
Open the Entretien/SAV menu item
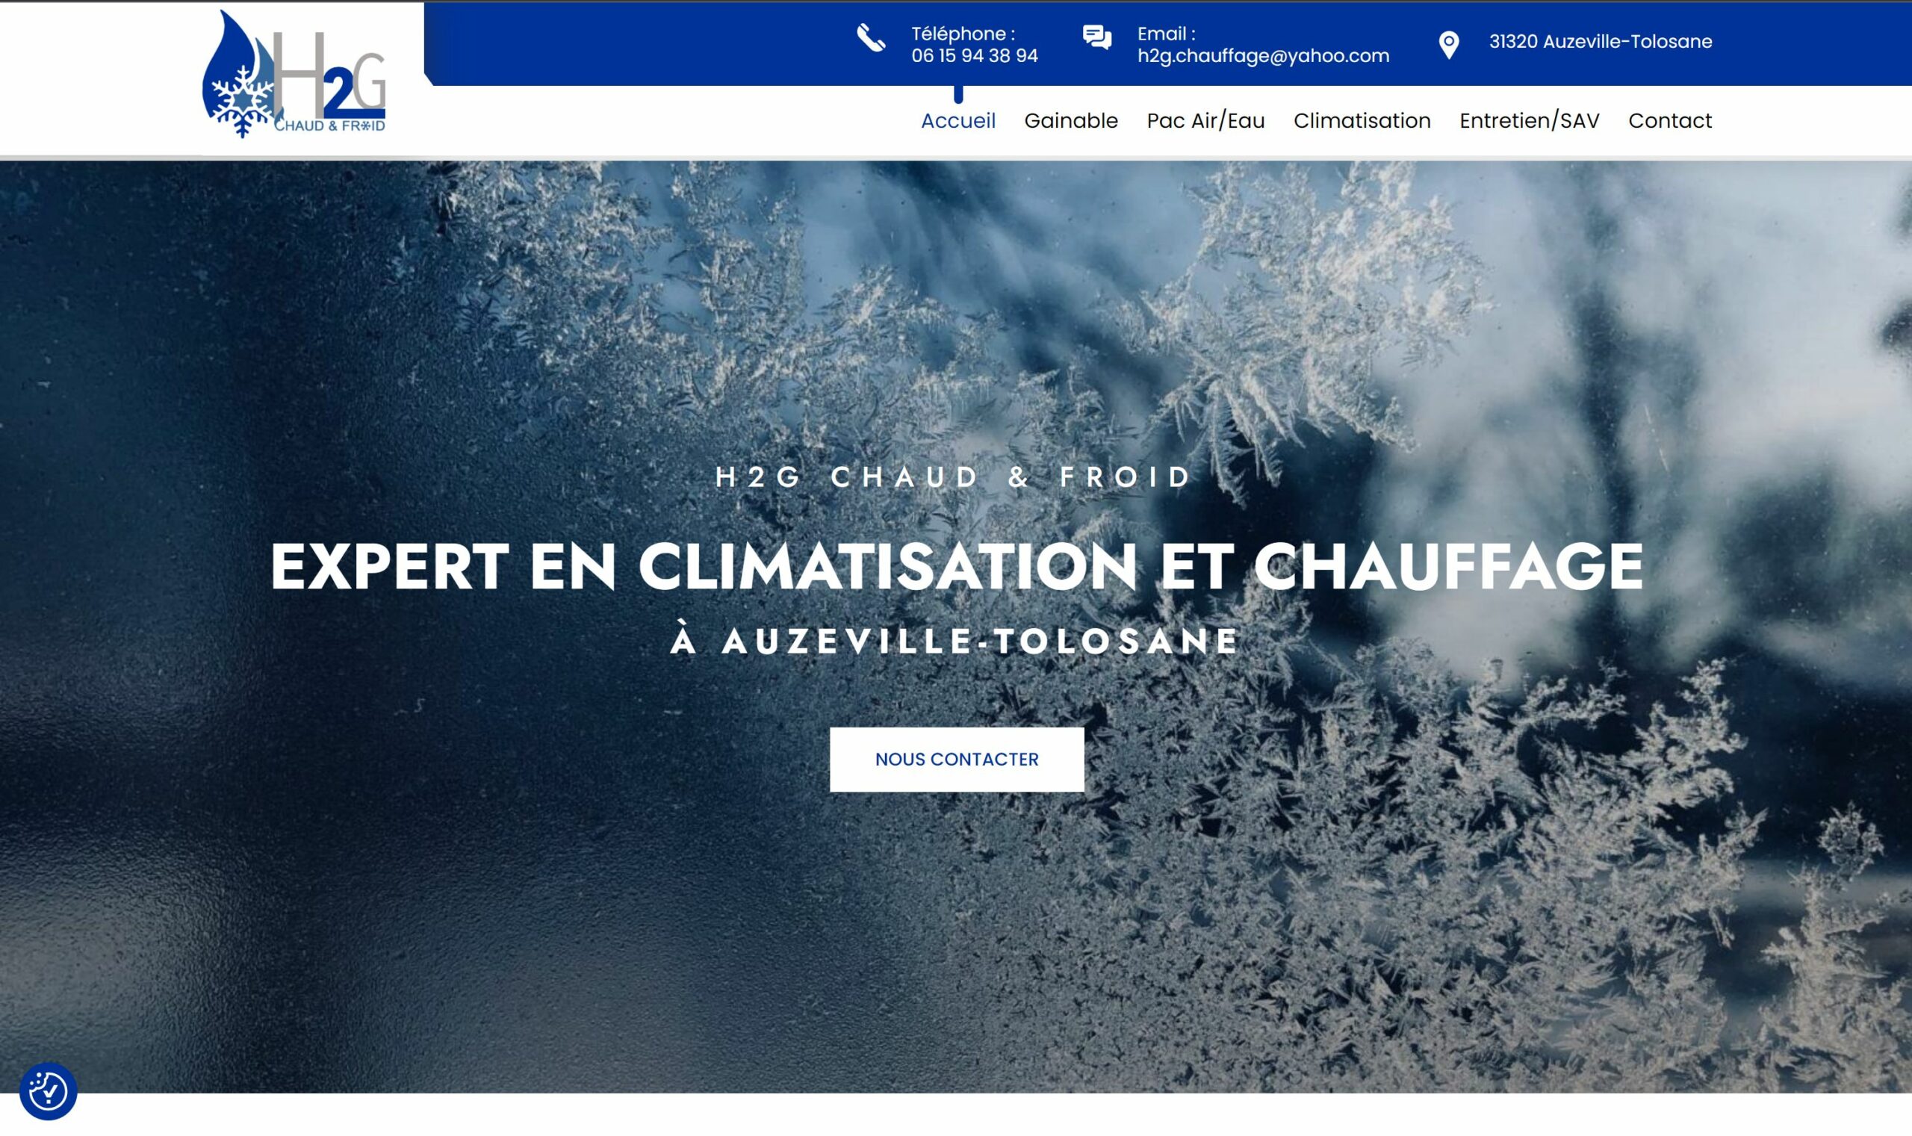click(x=1530, y=121)
